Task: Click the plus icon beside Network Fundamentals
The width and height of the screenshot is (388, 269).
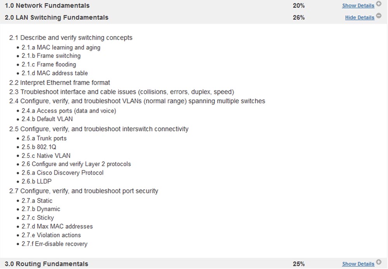Action: [x=379, y=4]
